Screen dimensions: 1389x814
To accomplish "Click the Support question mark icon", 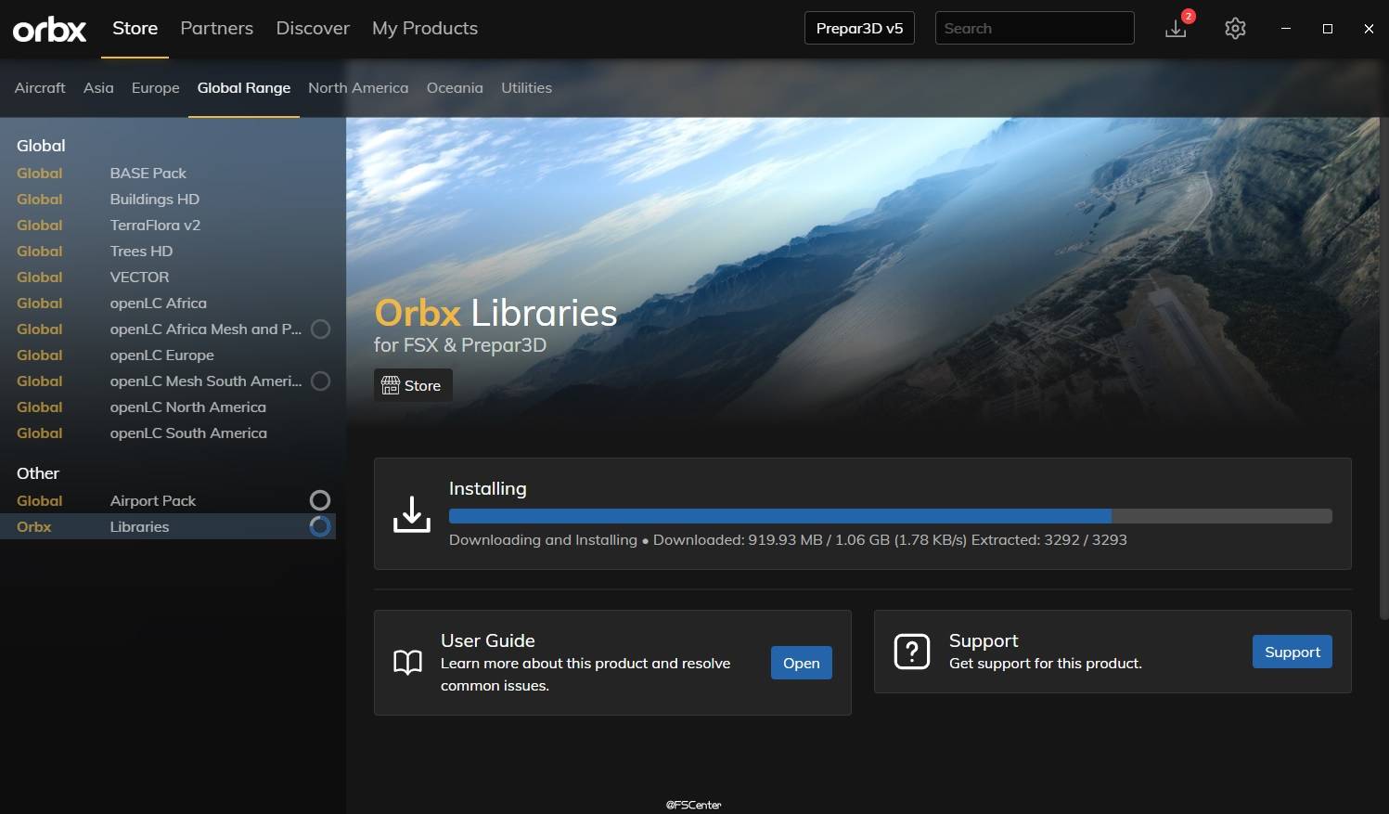I will pos(911,652).
